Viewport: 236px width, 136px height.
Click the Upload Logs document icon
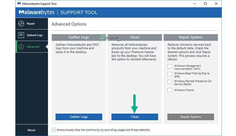pyautogui.click(x=21, y=35)
